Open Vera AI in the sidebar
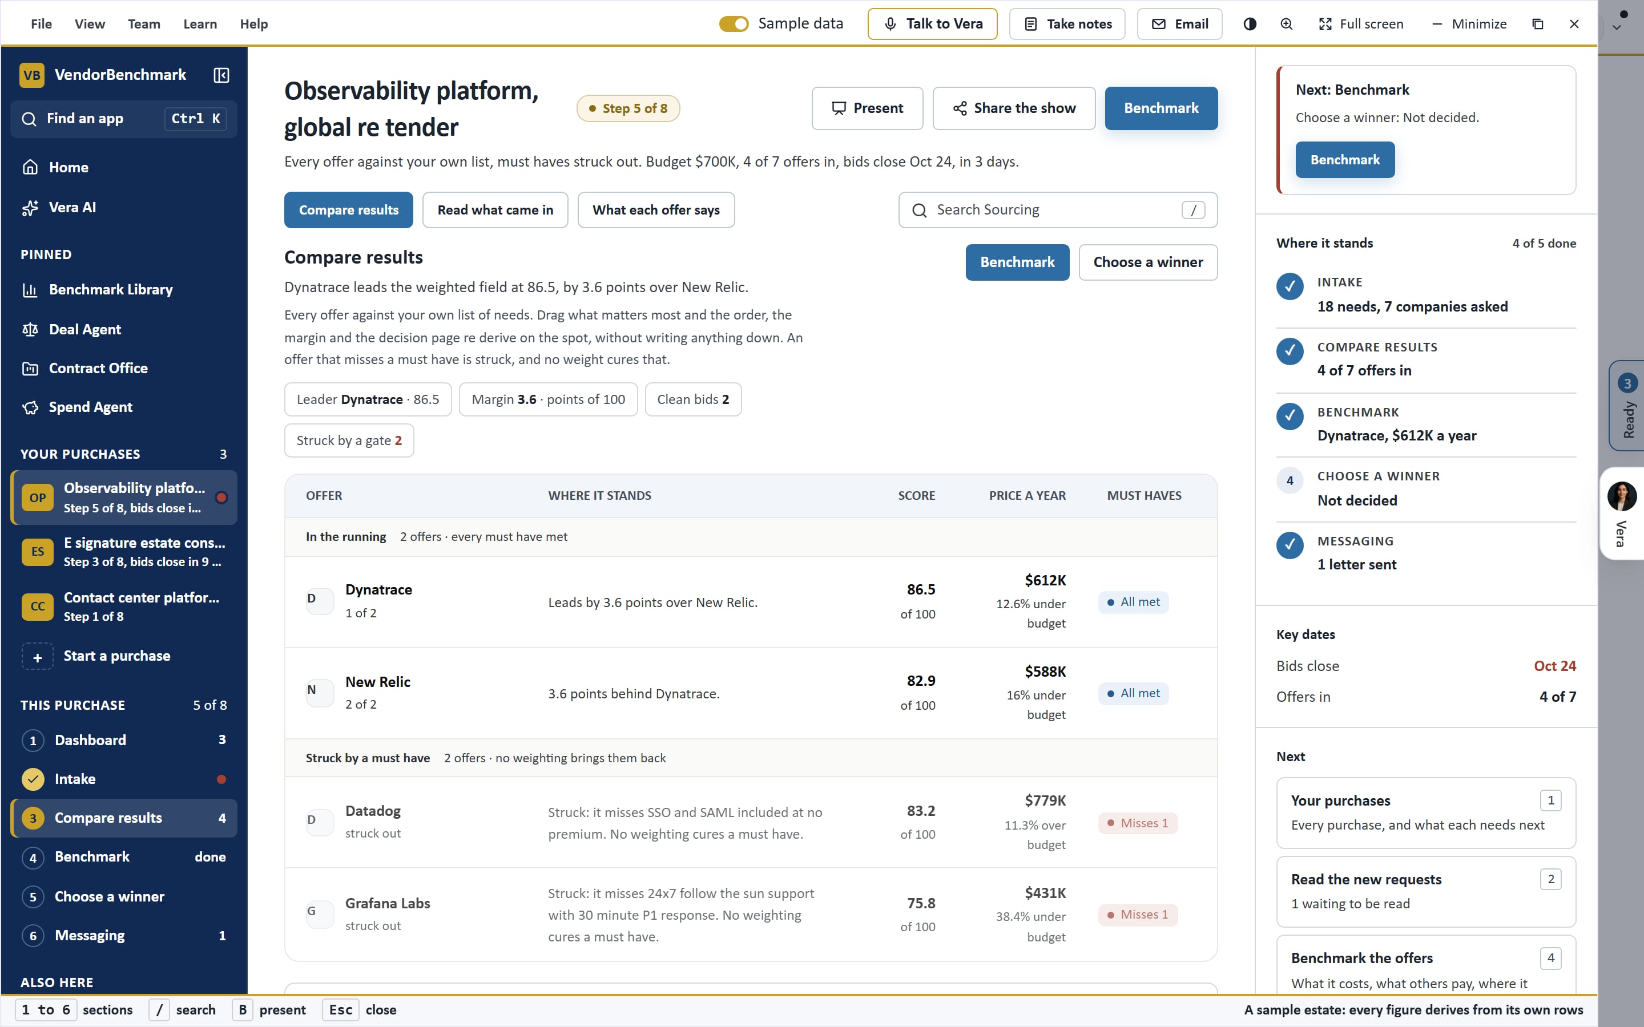Viewport: 1644px width, 1027px height. click(124, 207)
